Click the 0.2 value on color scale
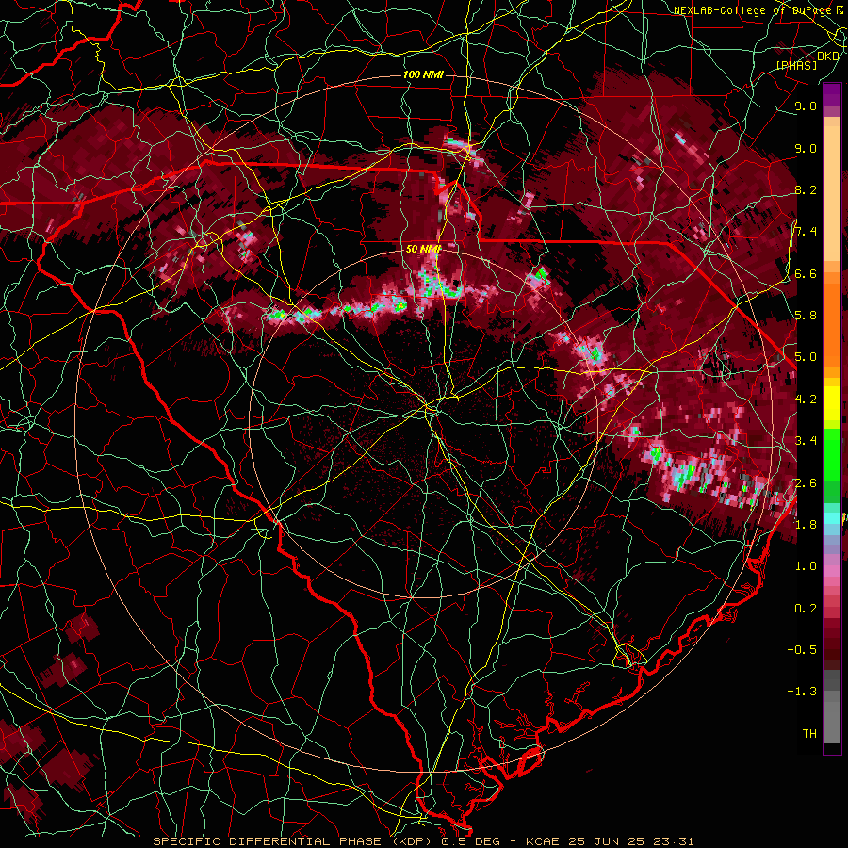 click(x=806, y=608)
